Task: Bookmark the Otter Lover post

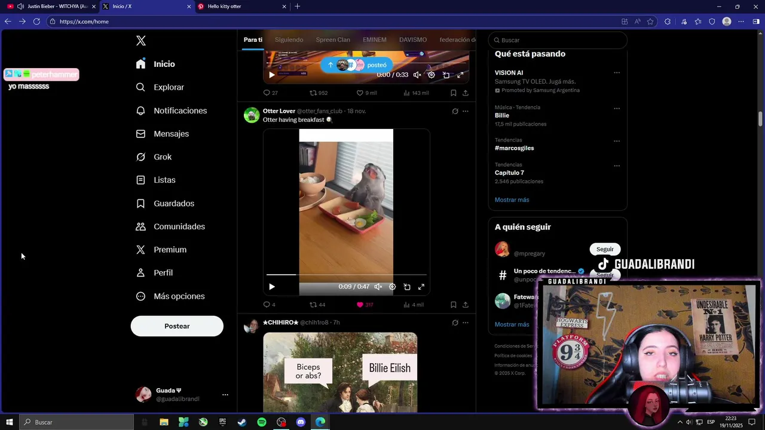Action: coord(454,305)
